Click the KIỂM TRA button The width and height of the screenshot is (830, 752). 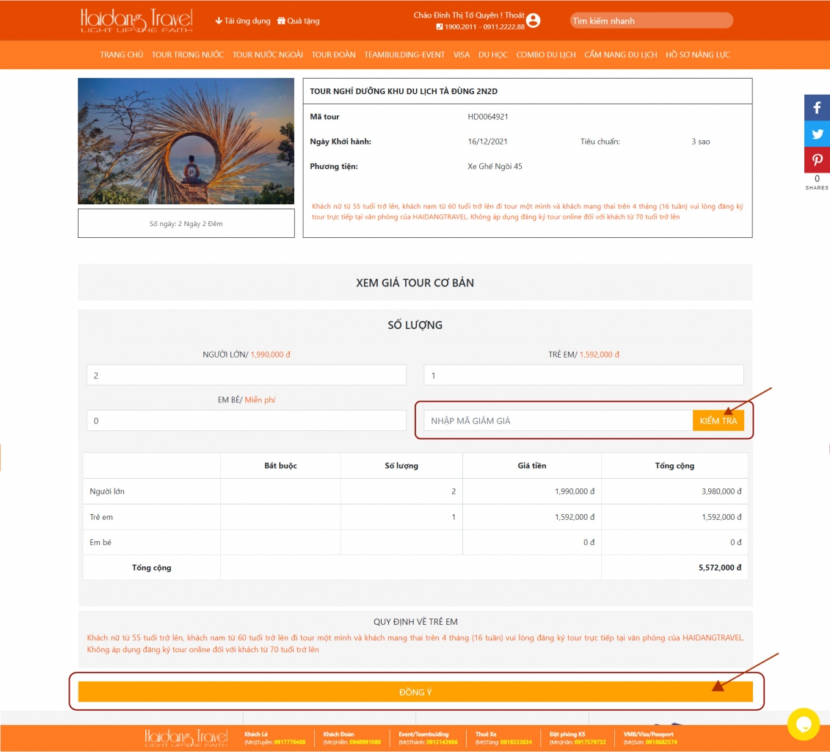click(x=718, y=421)
